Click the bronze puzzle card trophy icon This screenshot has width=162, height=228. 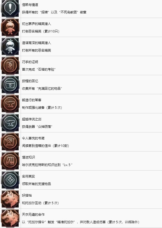point(10,65)
